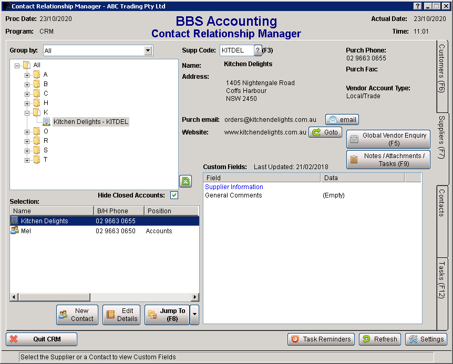The height and width of the screenshot is (364, 453).
Task: Click the help question mark in the title bar
Action: 417,6
